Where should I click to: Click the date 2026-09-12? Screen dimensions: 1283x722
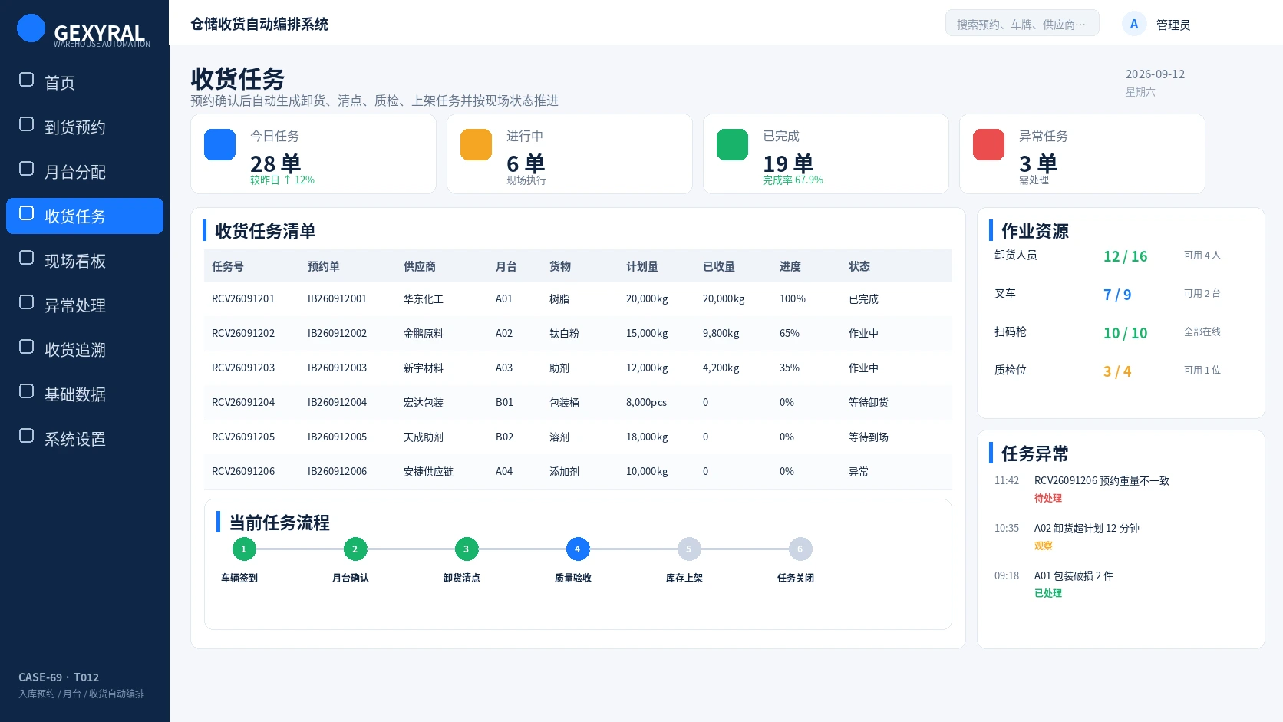tap(1155, 74)
